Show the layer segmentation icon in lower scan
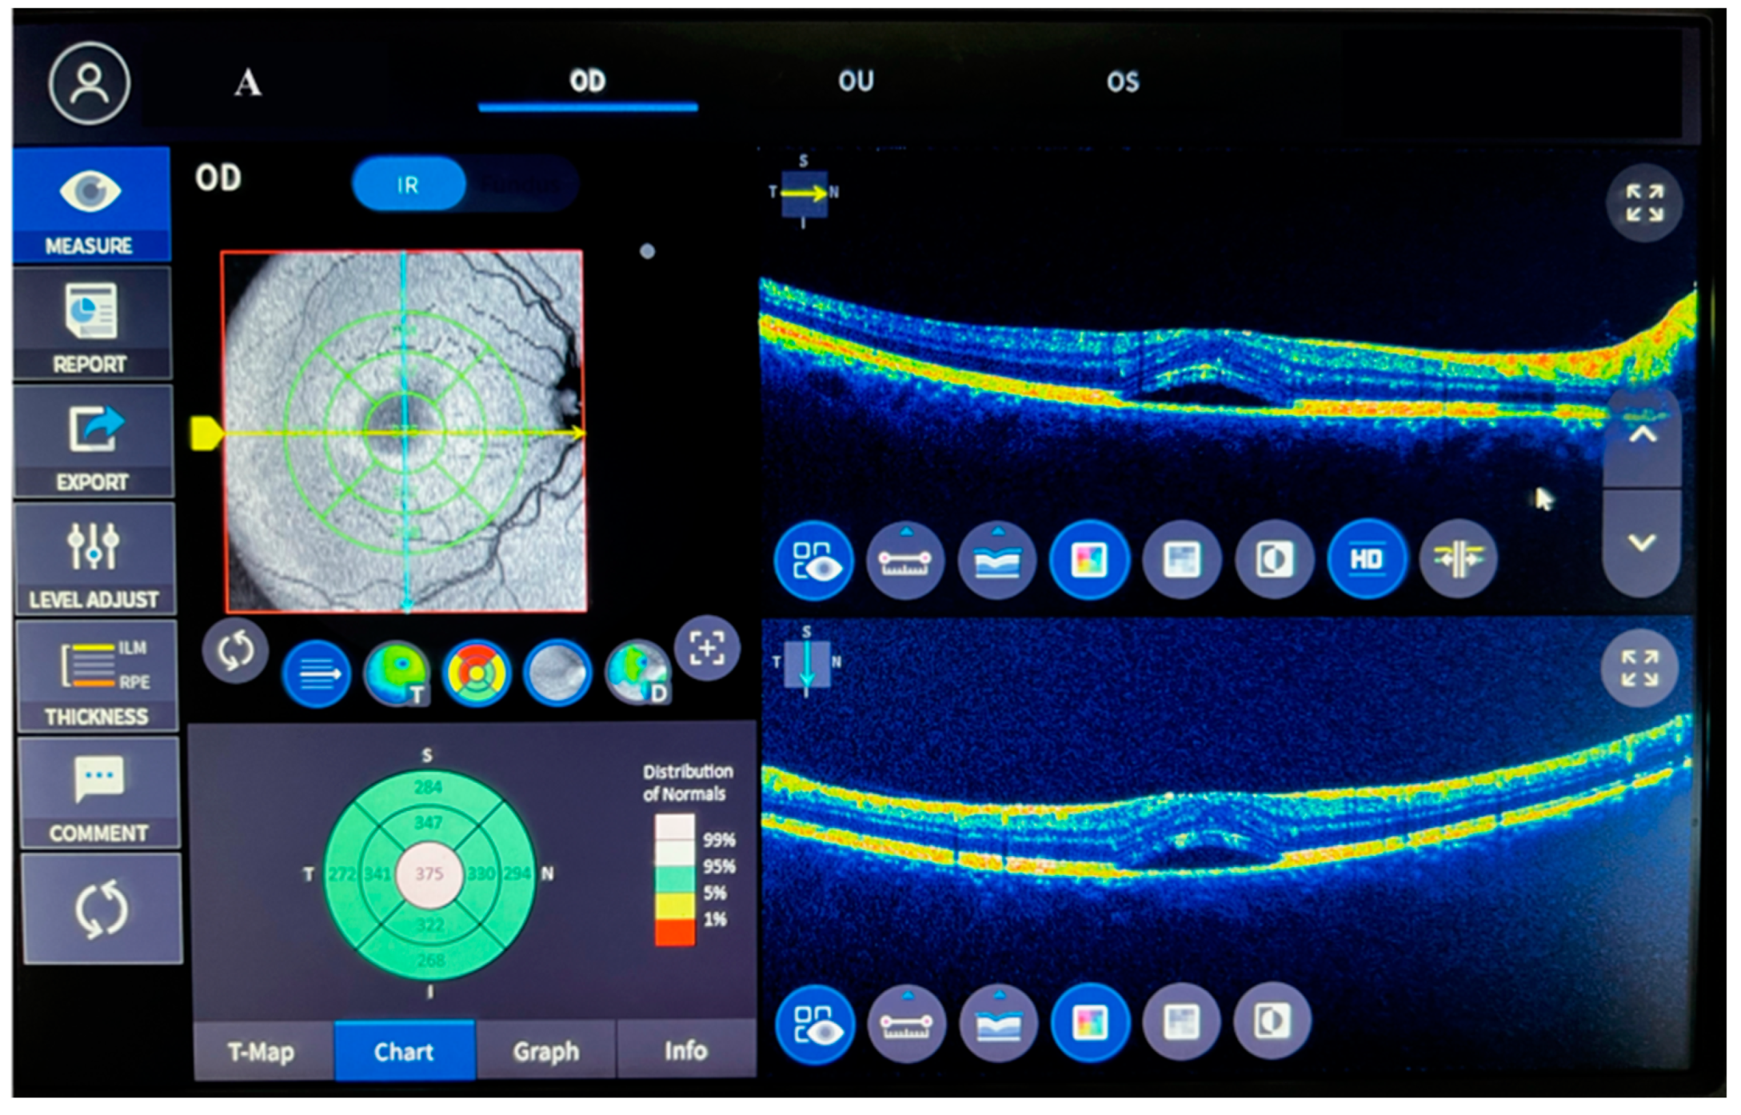Screen dimensions: 1741x1115 tap(997, 1023)
